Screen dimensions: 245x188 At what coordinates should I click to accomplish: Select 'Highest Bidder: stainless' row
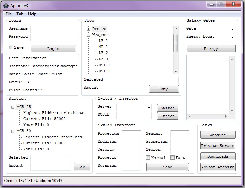point(53,137)
